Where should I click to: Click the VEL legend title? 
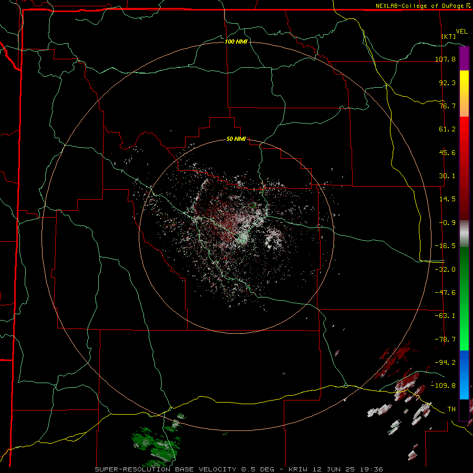(461, 32)
